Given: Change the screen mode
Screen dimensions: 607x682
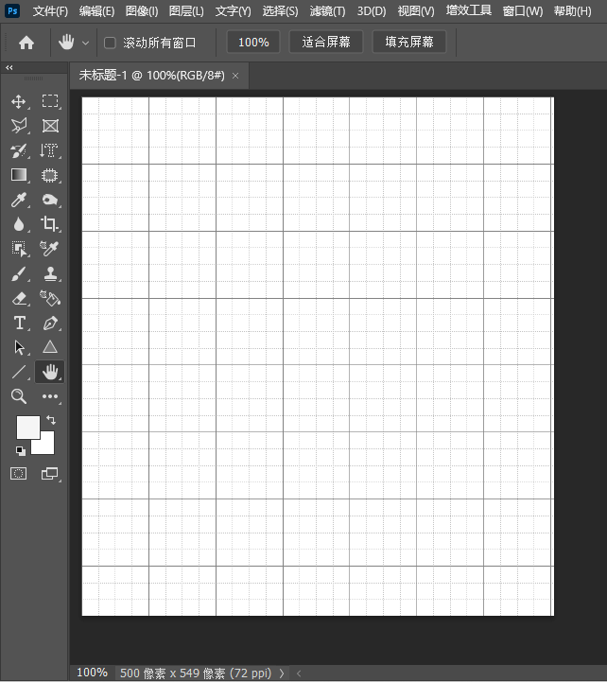Looking at the screenshot, I should pos(50,473).
